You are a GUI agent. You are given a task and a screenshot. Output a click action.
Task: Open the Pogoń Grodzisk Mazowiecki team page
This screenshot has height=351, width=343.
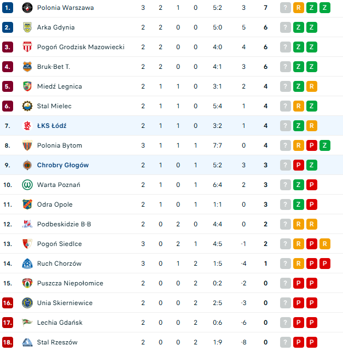click(80, 47)
